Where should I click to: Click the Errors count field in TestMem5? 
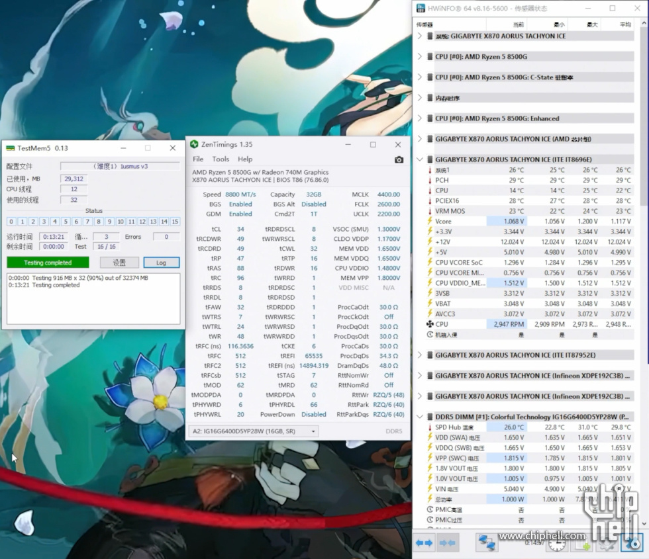pos(166,237)
